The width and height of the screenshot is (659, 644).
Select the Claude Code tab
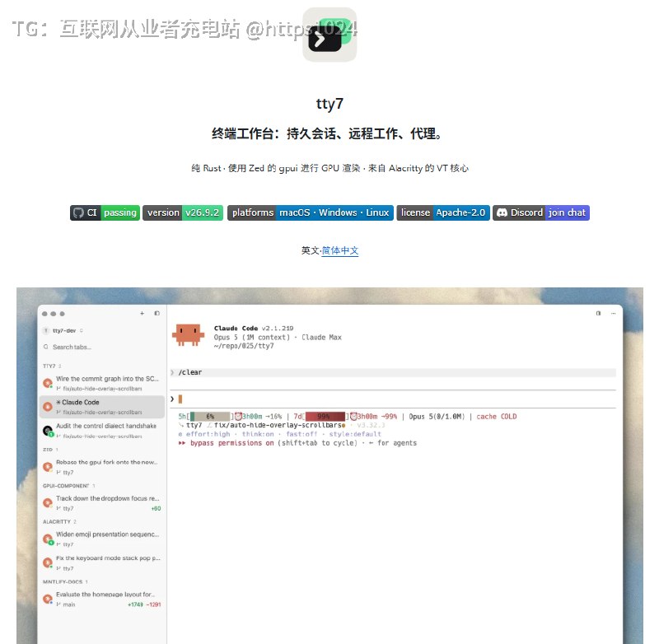[102, 407]
